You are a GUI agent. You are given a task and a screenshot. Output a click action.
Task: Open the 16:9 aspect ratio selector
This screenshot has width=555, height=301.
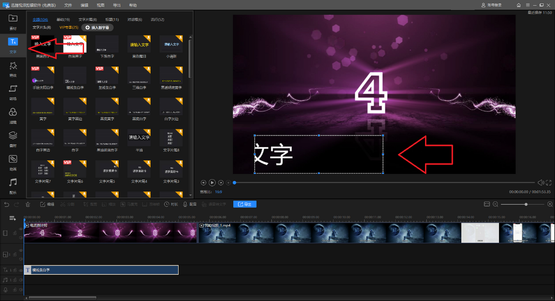(218, 191)
